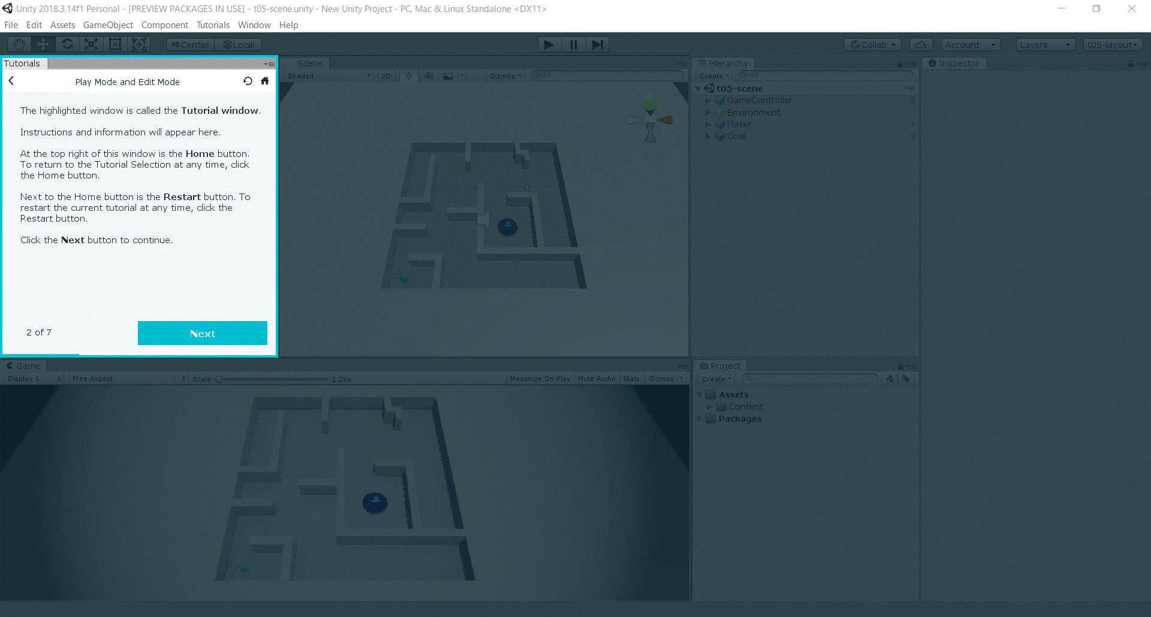The height and width of the screenshot is (617, 1151).
Task: Select the Hand tool in toolbar
Action: pyautogui.click(x=19, y=44)
